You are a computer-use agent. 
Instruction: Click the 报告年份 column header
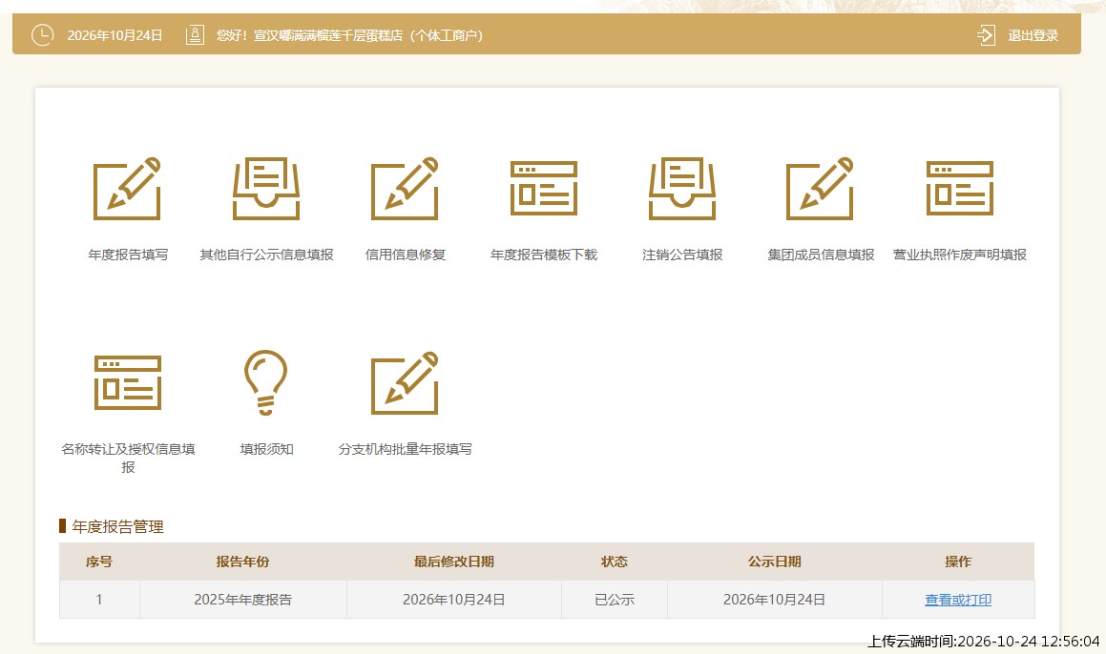(242, 562)
